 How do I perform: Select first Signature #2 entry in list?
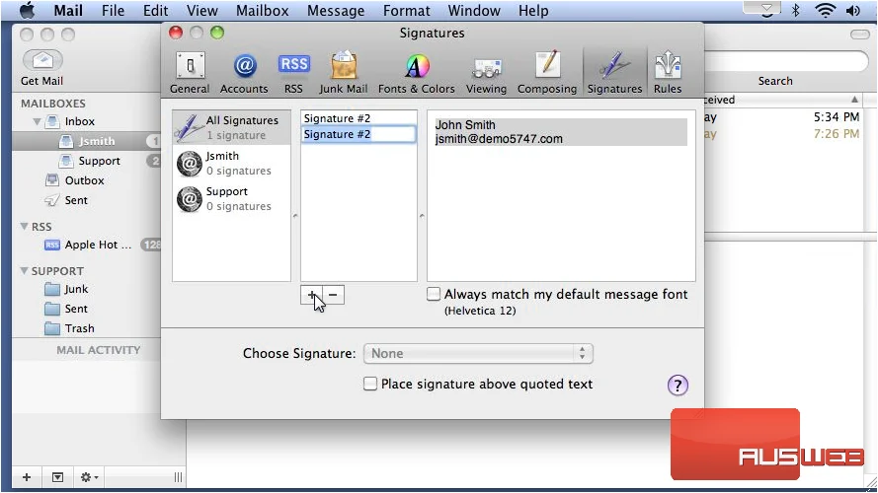click(359, 118)
